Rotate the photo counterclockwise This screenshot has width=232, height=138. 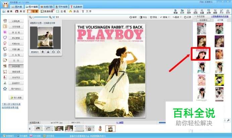53,52
